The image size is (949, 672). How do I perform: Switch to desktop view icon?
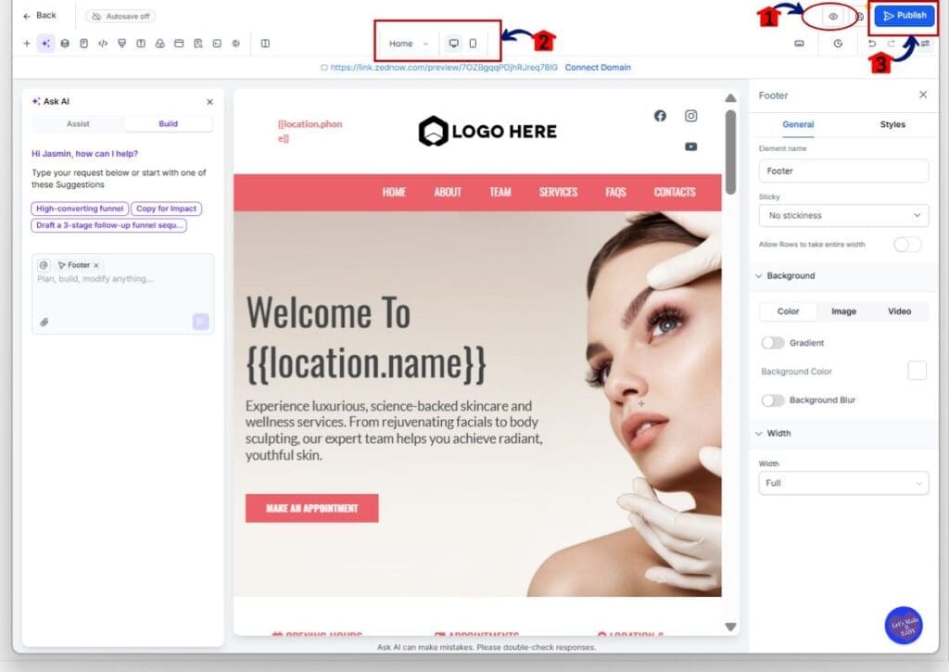pyautogui.click(x=453, y=44)
